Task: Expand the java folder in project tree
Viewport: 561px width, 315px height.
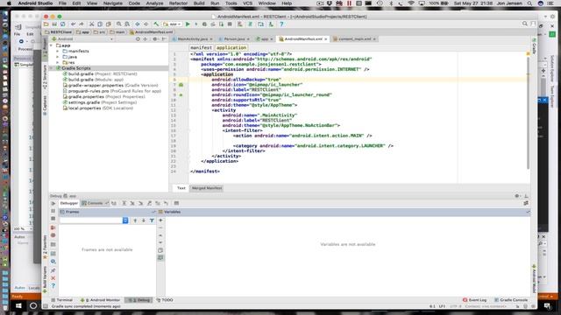Action: click(x=58, y=57)
